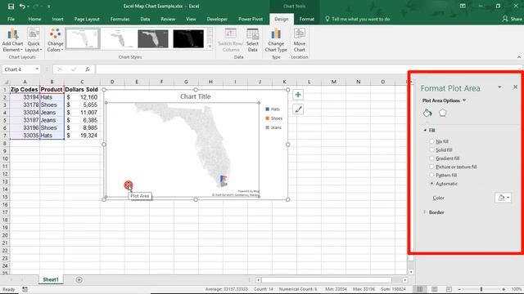Viewport: 524px width, 294px height.
Task: Add a new sheet with plus icon
Action: [x=79, y=279]
